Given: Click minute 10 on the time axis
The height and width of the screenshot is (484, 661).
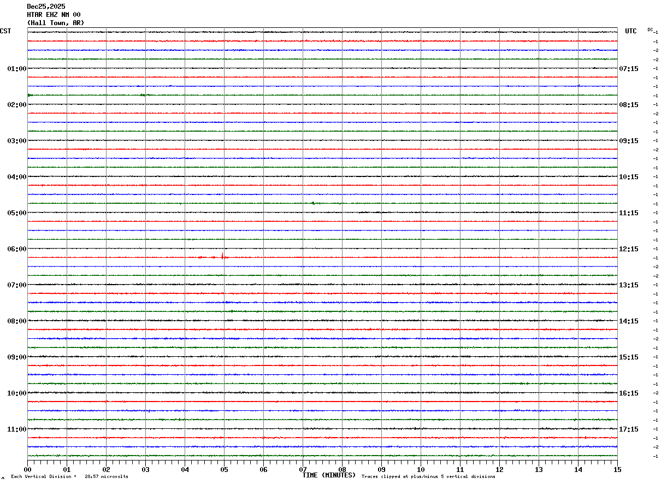Looking at the screenshot, I should click(421, 469).
